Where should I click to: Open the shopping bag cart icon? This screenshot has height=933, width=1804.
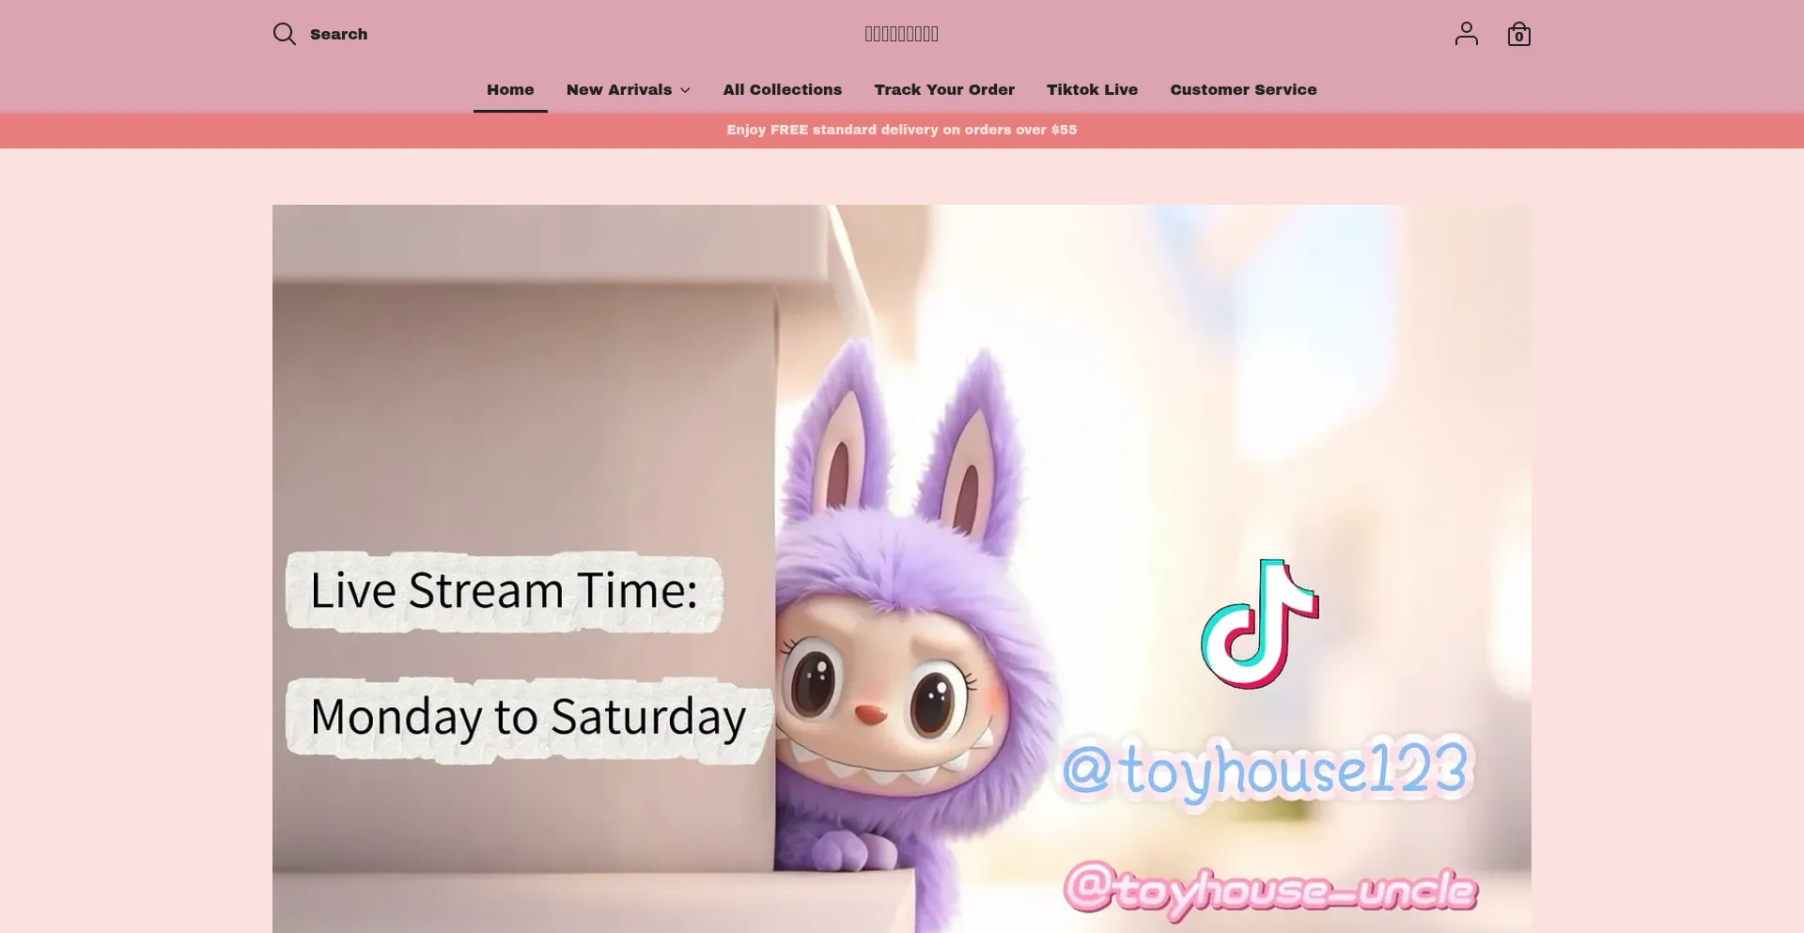pos(1518,36)
